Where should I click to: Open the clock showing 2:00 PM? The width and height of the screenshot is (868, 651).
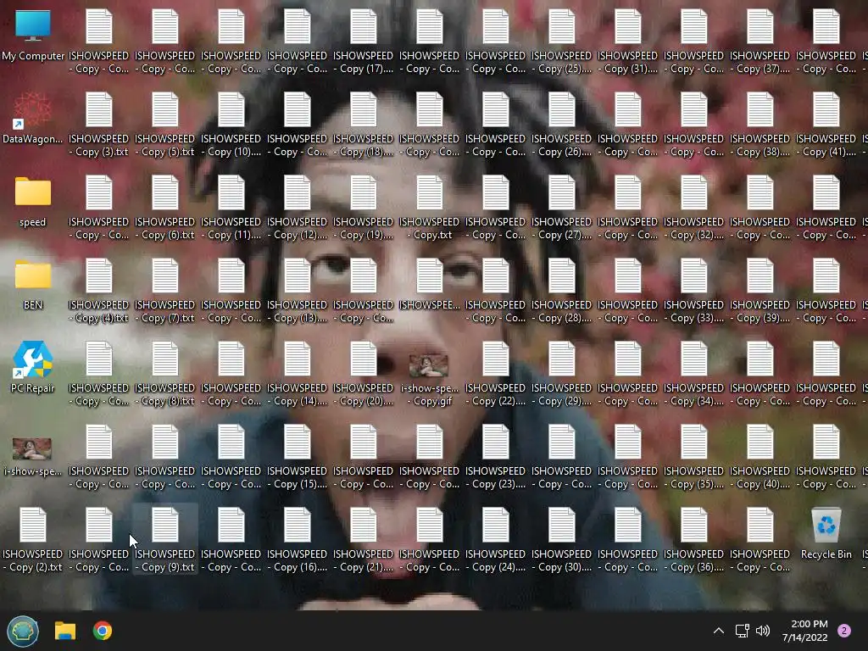coord(805,631)
